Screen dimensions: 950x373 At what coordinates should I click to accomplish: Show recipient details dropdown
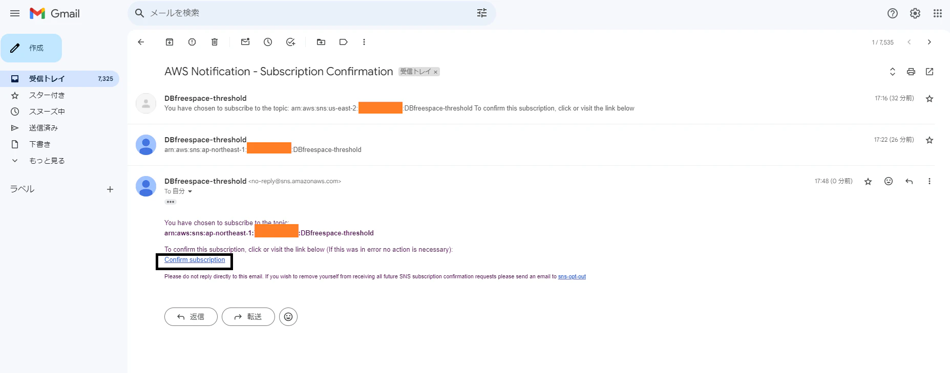[x=190, y=191]
